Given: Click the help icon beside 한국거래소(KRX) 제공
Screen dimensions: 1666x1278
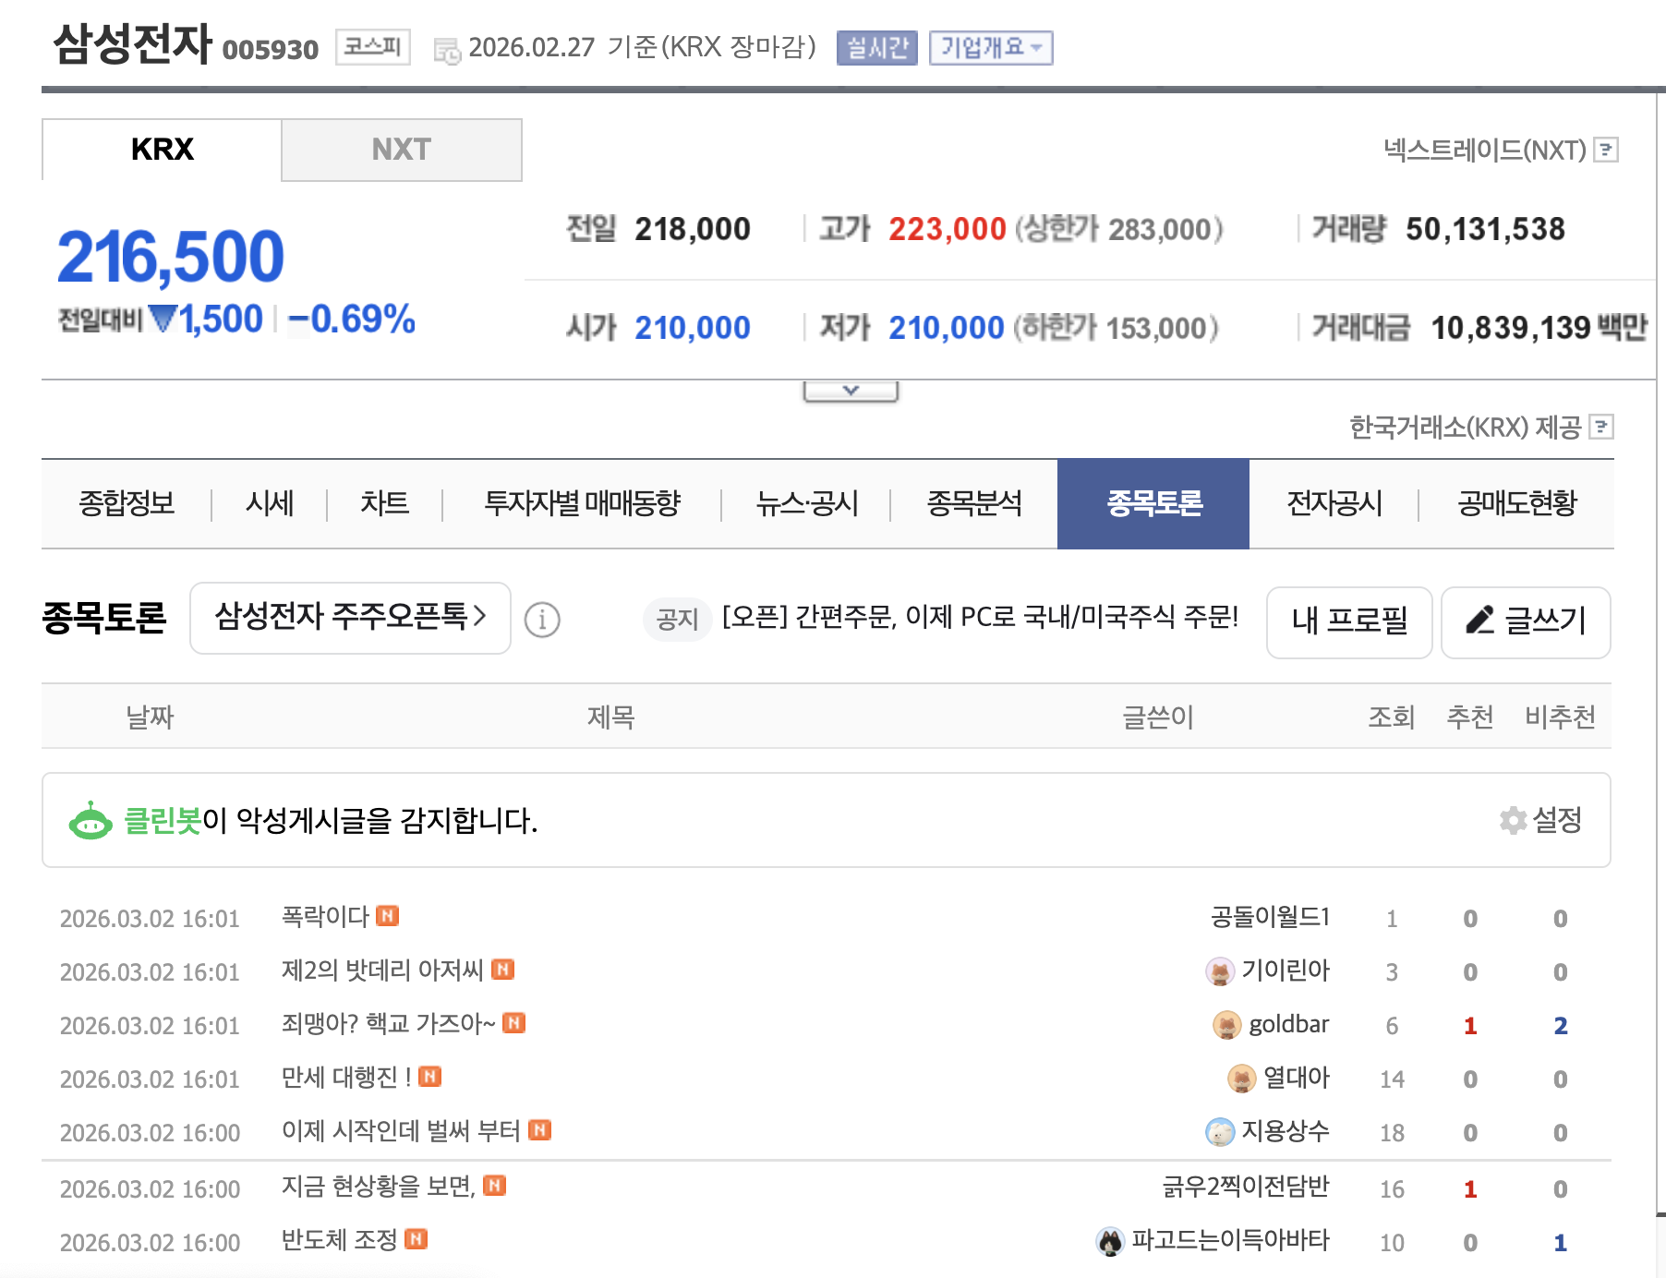Looking at the screenshot, I should coord(1602,428).
